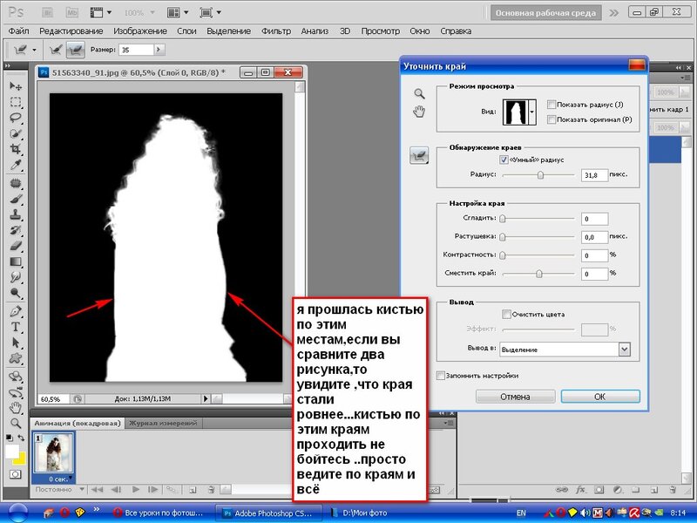Select the Eraser tool
Viewport: 697px width, 523px height.
[16, 246]
